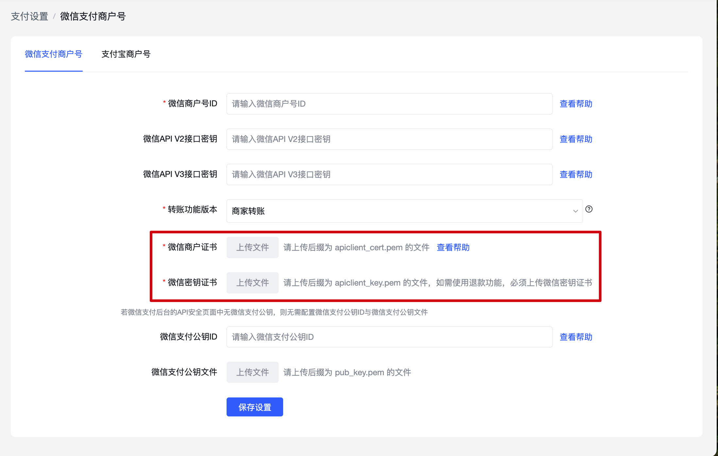Click the pub_key.pem upload hint text
The height and width of the screenshot is (456, 718).
pyautogui.click(x=347, y=372)
